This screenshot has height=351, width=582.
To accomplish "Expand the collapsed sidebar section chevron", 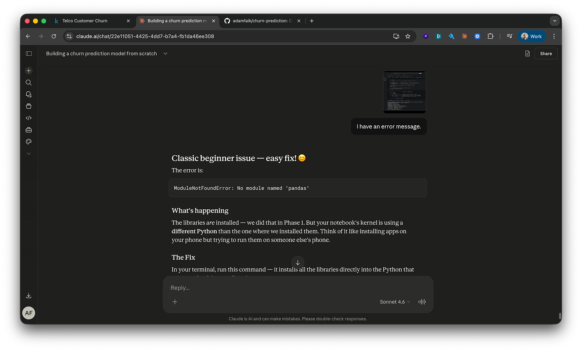I will 28,153.
